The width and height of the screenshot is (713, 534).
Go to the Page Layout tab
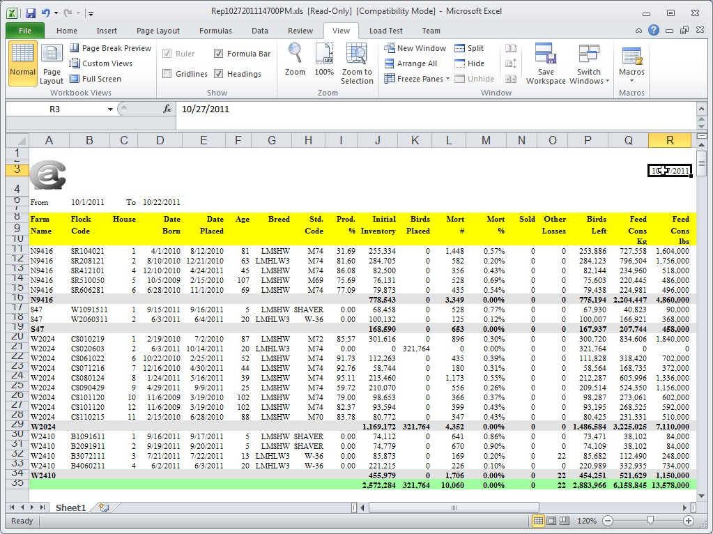click(x=158, y=31)
